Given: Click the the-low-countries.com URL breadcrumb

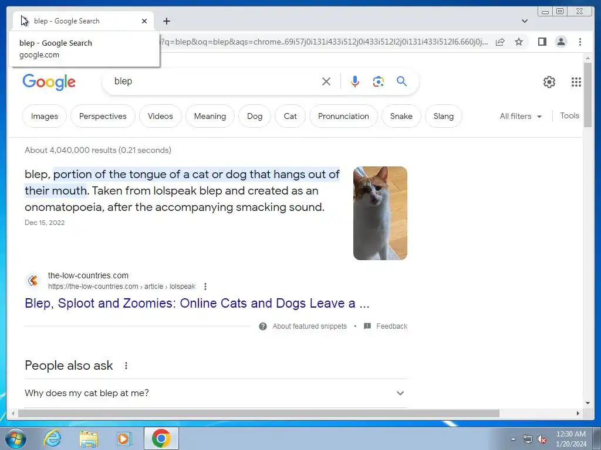Looking at the screenshot, I should click(x=121, y=286).
